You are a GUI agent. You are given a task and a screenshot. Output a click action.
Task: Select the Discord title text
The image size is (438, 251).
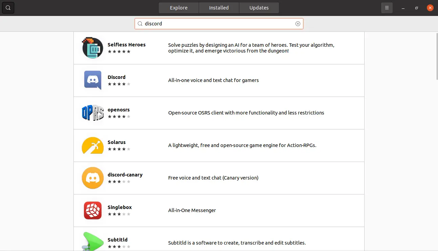coord(116,77)
